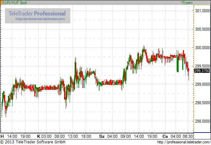The width and height of the screenshot is (211, 145).
Task: Click the 'Cs' day marker on time axis
Action: tap(165, 136)
